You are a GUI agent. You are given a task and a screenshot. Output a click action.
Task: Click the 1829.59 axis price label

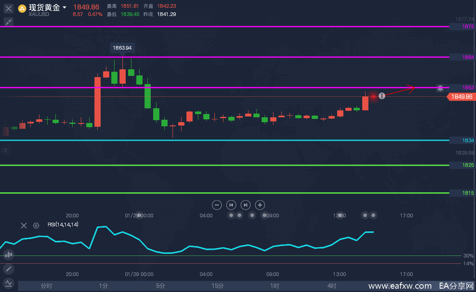465,153
